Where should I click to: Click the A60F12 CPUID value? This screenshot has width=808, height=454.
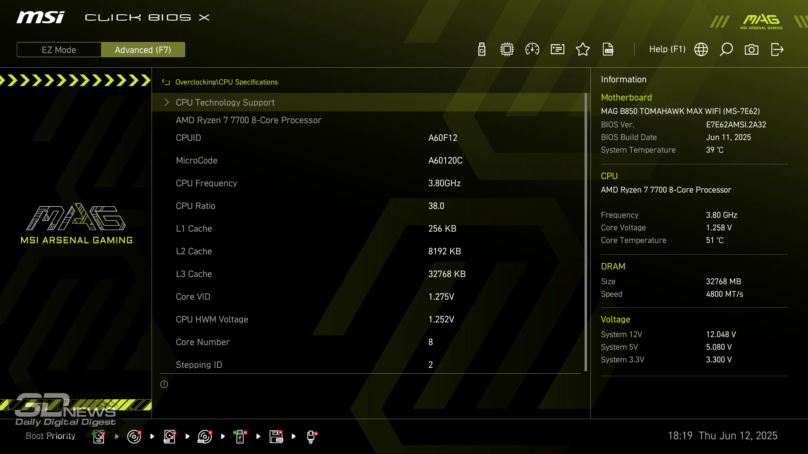pos(443,138)
